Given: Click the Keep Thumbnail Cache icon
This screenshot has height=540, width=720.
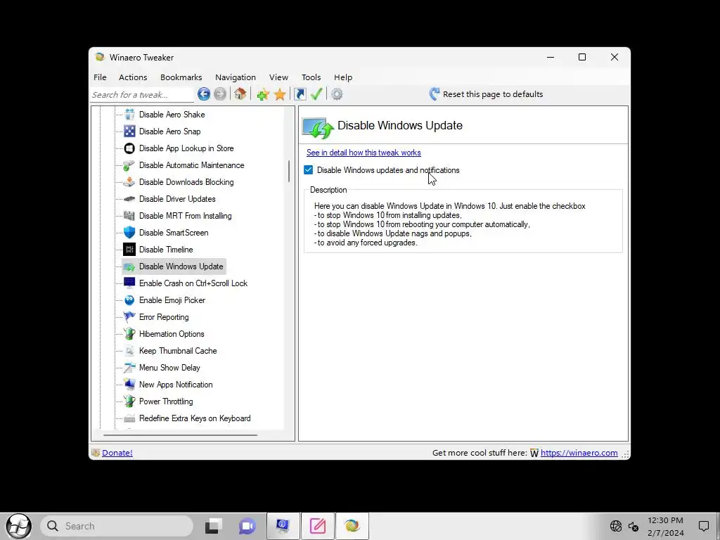Looking at the screenshot, I should pos(129,351).
